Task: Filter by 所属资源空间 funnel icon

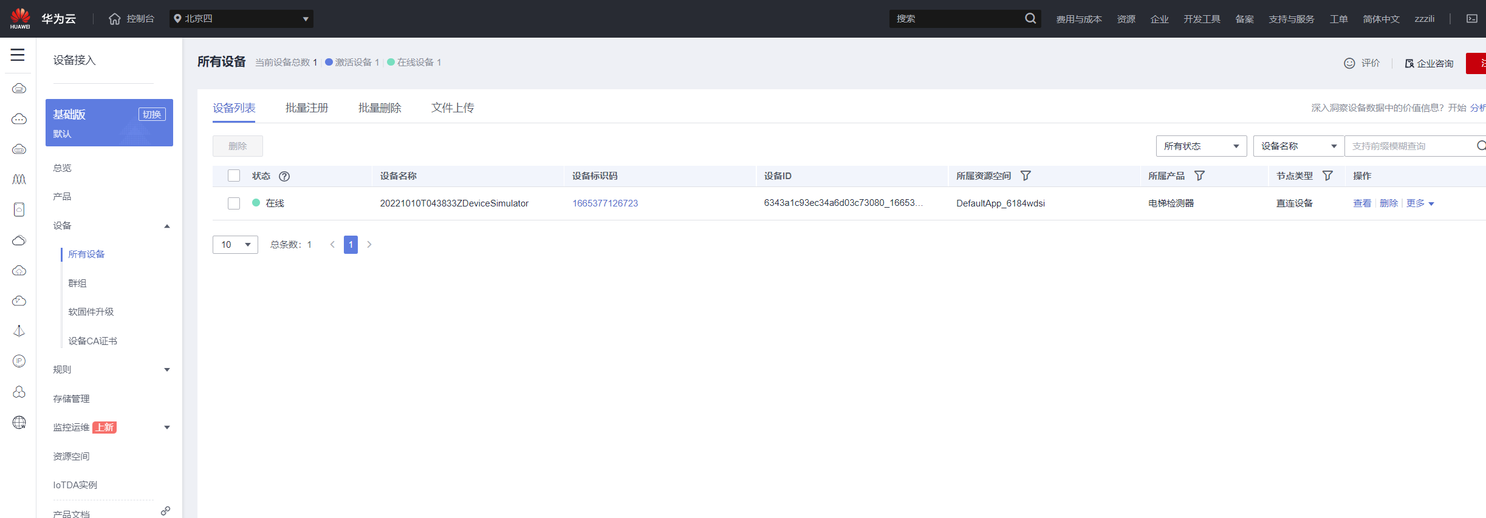Action: tap(1025, 176)
